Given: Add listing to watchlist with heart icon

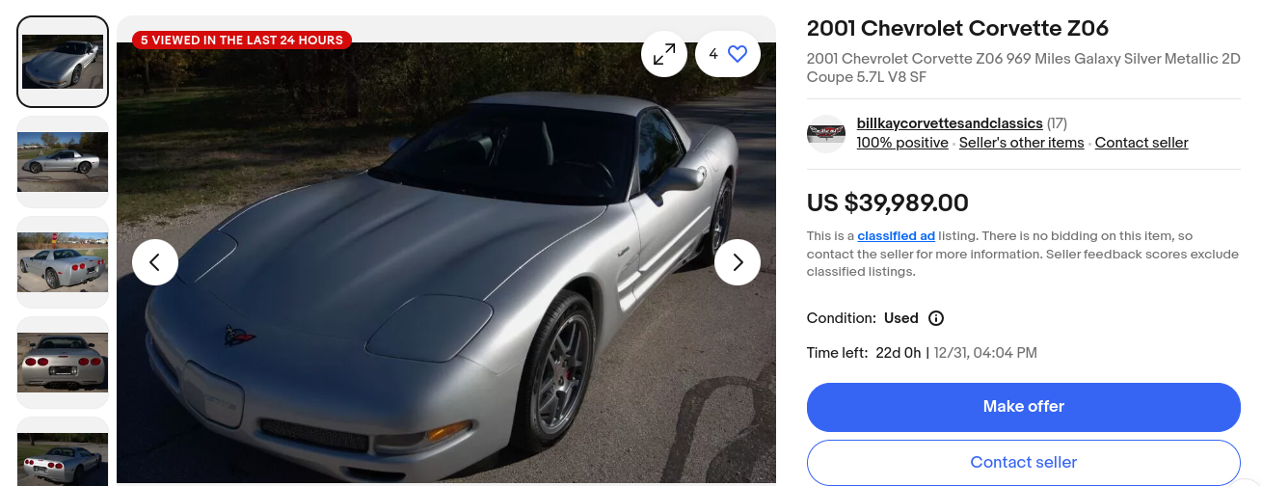Looking at the screenshot, I should pyautogui.click(x=728, y=54).
